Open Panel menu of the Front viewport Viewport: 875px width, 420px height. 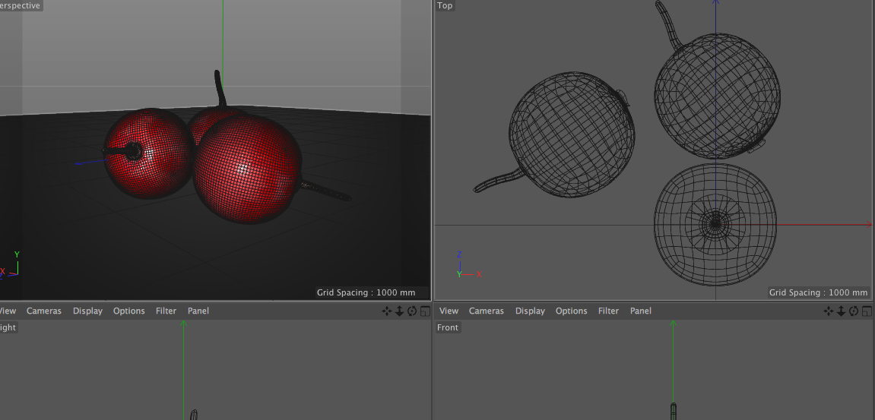[x=641, y=311]
